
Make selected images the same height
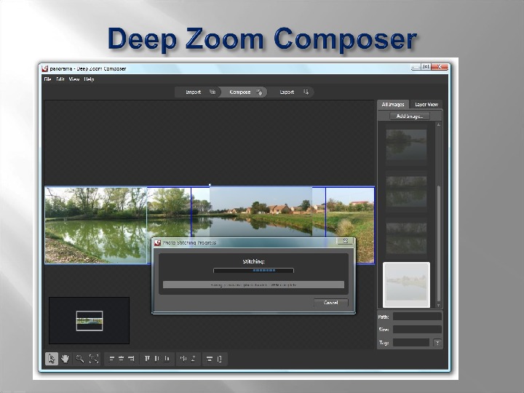coord(220,359)
